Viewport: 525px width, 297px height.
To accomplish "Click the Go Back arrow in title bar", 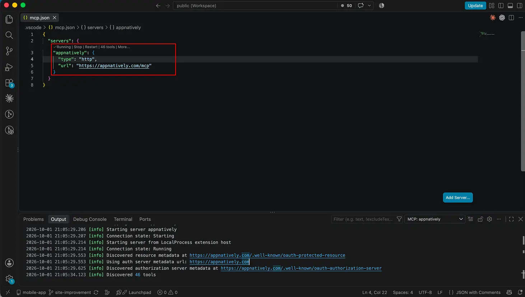I will 158,6.
